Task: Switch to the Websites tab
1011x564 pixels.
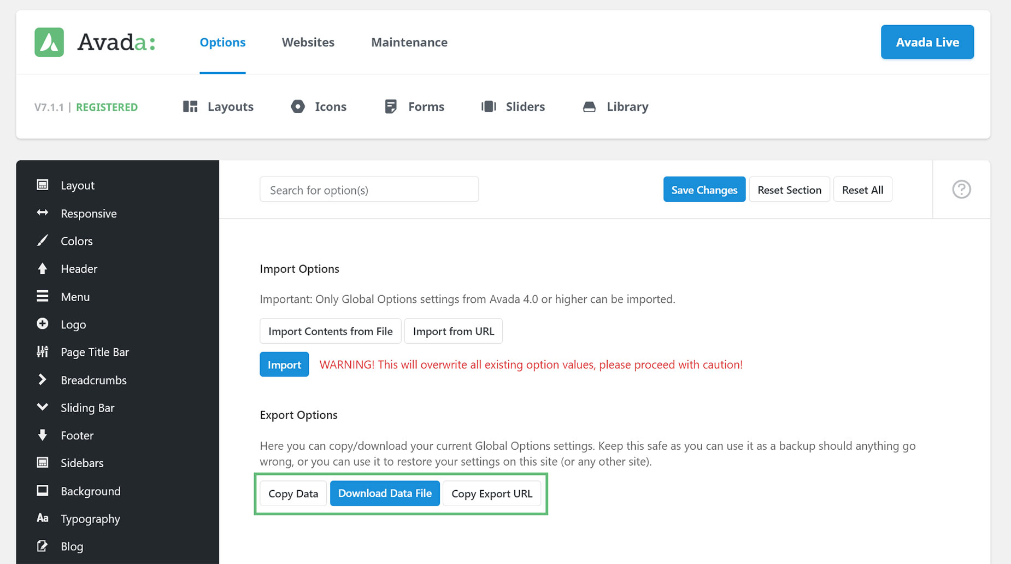Action: [x=308, y=42]
